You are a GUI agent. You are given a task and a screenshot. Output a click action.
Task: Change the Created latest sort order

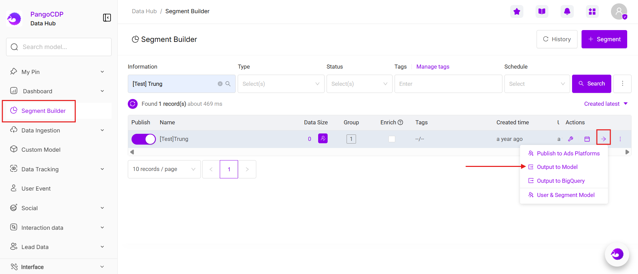tap(606, 104)
